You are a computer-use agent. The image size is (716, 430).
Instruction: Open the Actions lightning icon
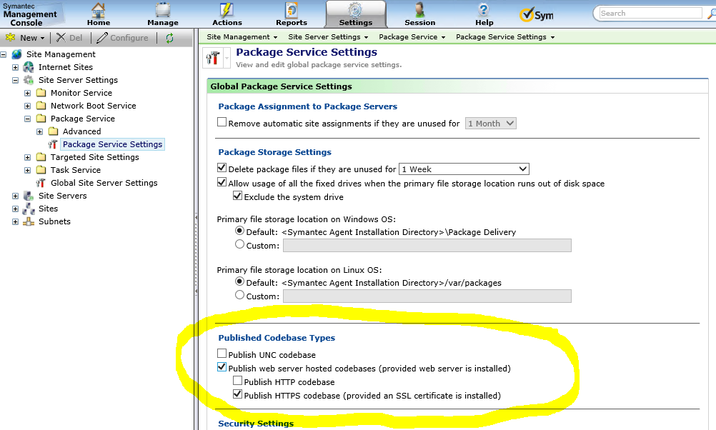point(227,10)
